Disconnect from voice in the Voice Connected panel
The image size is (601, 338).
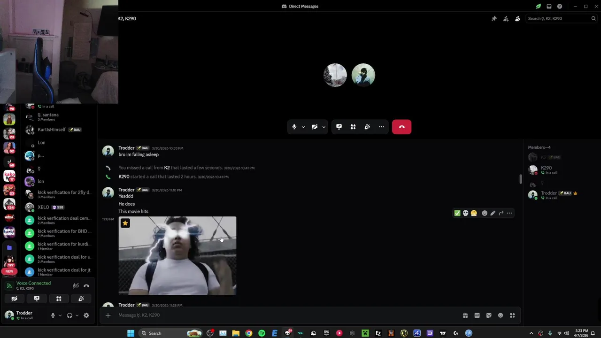click(x=86, y=285)
